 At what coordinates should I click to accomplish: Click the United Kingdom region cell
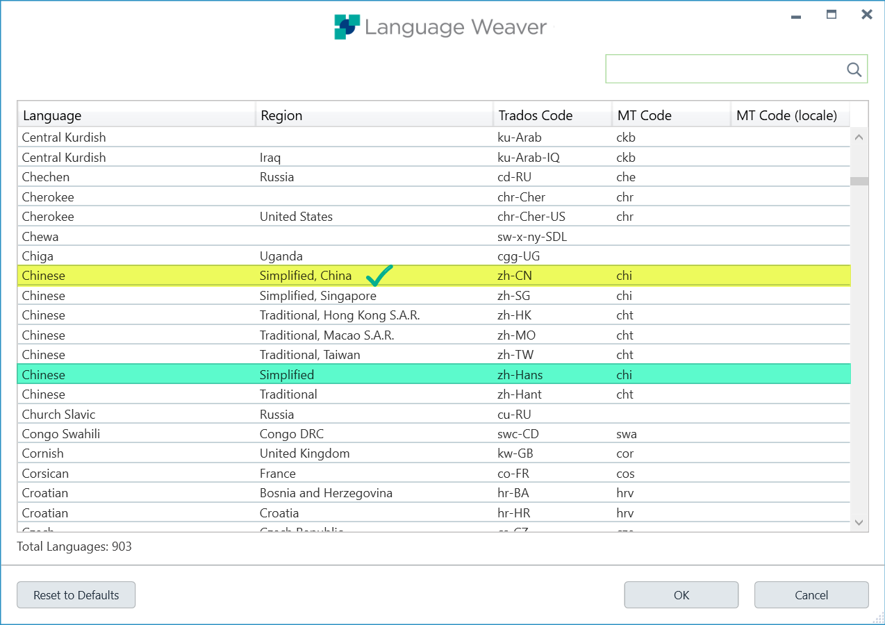[305, 453]
